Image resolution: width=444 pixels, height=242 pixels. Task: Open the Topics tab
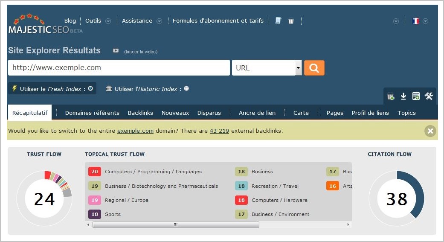click(x=406, y=113)
